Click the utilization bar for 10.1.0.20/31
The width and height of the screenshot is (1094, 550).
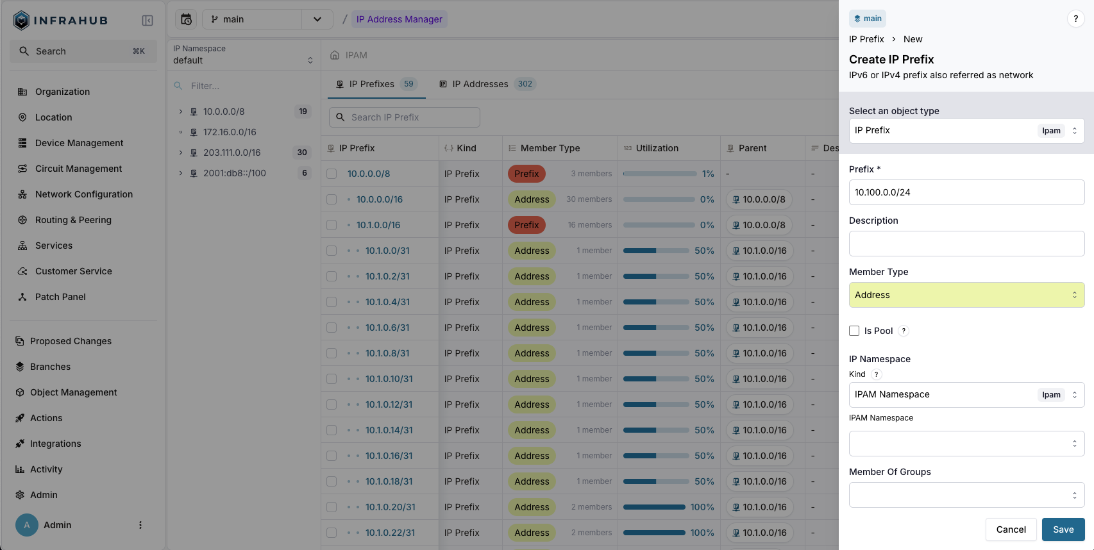(x=654, y=507)
